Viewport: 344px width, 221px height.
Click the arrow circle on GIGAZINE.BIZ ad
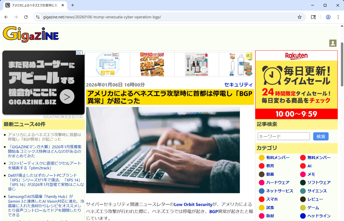[x=67, y=97]
